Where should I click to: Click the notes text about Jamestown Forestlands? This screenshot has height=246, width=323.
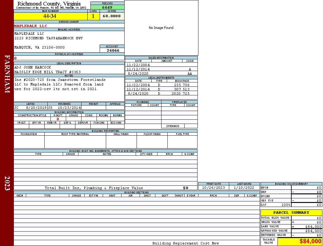[x=60, y=84]
